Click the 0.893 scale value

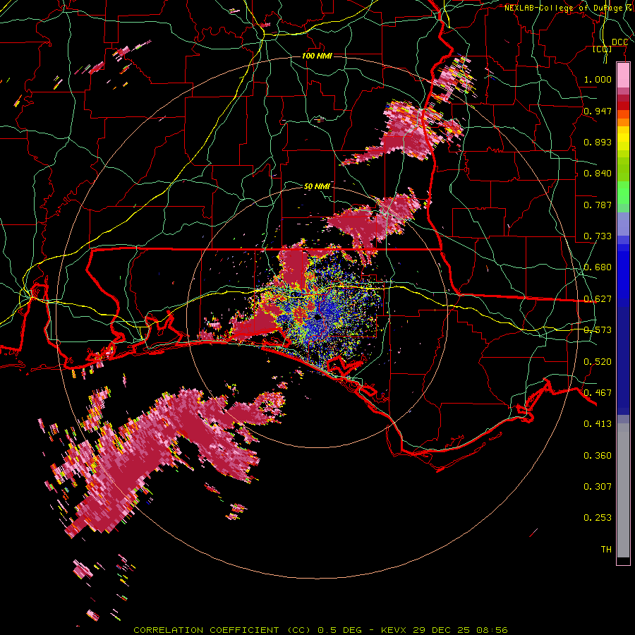pyautogui.click(x=598, y=142)
